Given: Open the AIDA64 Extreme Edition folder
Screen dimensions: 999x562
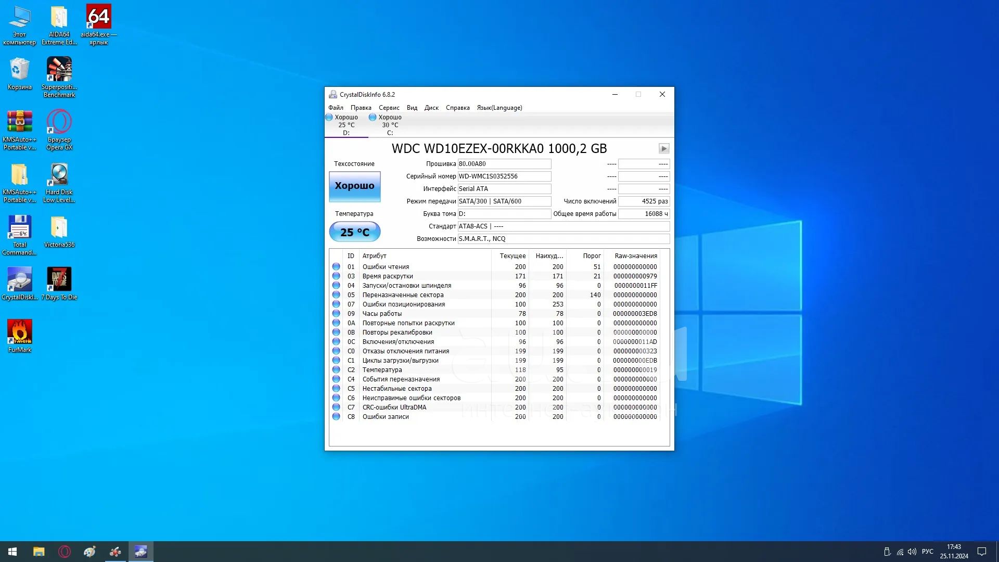Looking at the screenshot, I should pos(59,18).
